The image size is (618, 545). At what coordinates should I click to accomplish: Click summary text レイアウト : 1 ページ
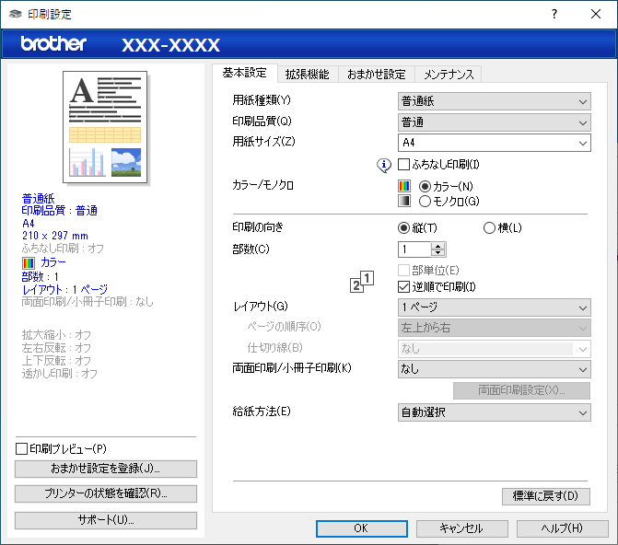point(64,290)
